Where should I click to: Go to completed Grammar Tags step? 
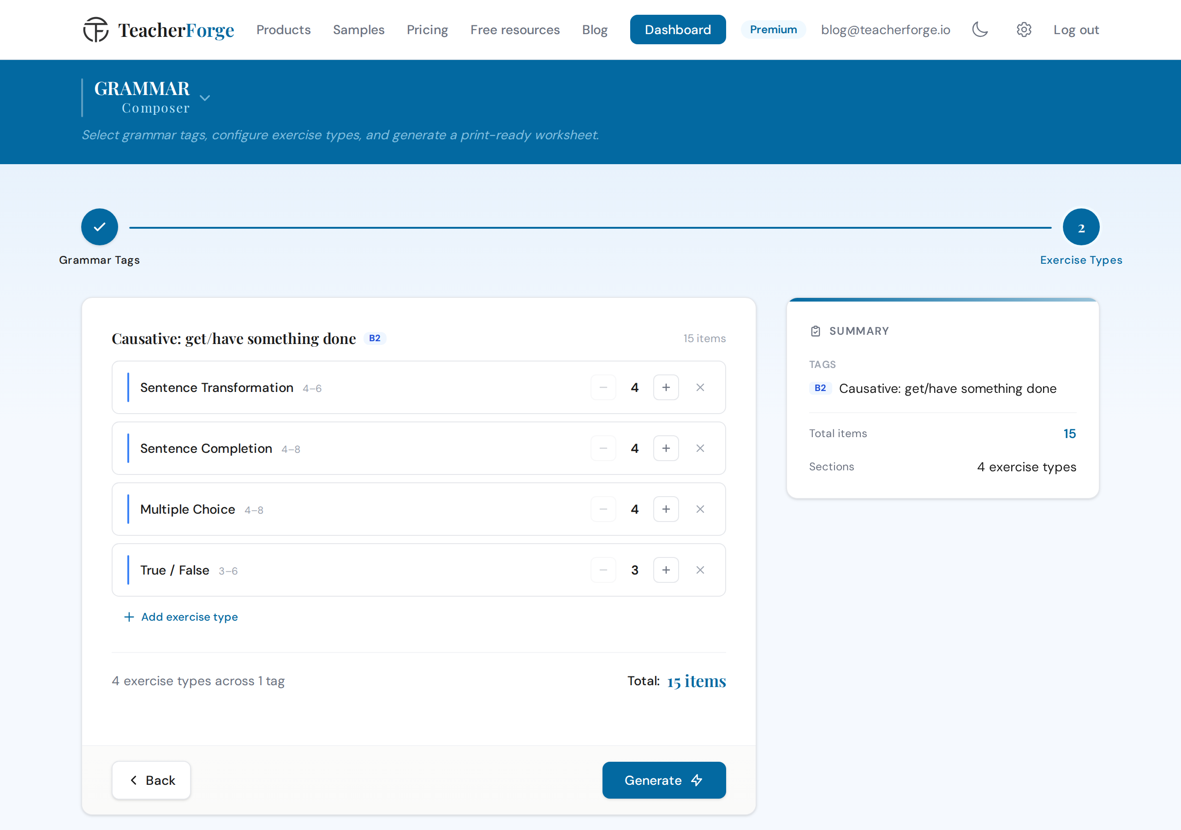pyautogui.click(x=99, y=227)
